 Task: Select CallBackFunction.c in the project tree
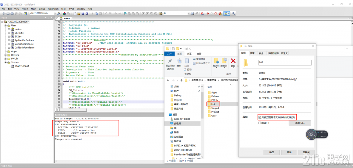(24, 48)
